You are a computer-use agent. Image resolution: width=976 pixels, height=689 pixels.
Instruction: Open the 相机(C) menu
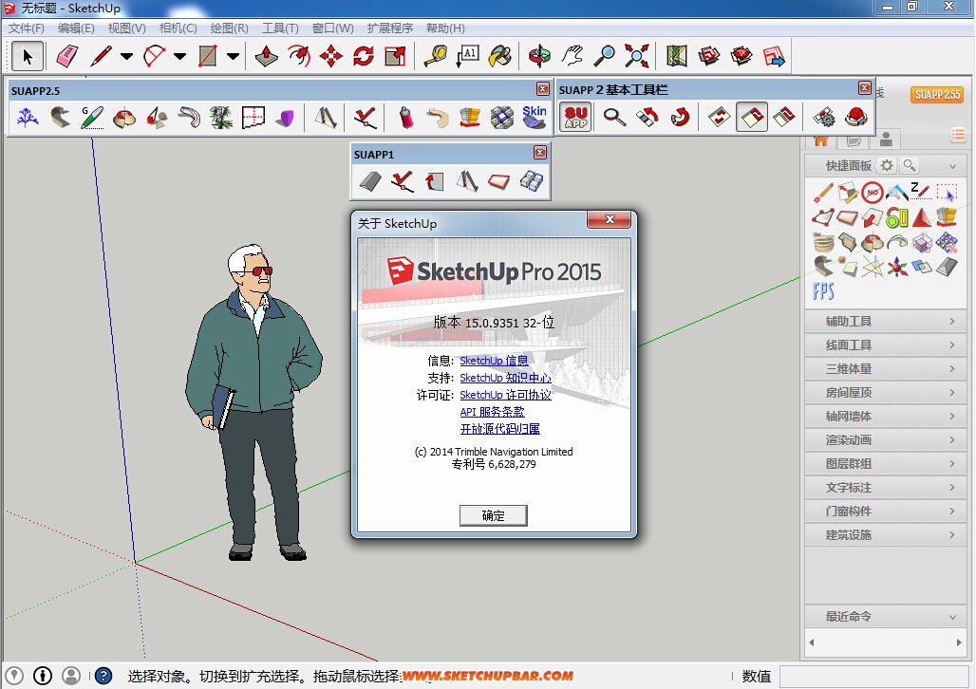pos(178,28)
